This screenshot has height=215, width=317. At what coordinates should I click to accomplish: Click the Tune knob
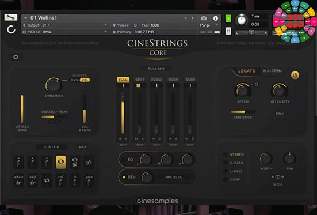click(242, 21)
